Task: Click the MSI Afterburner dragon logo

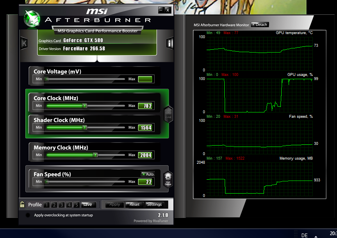Action: point(32,19)
